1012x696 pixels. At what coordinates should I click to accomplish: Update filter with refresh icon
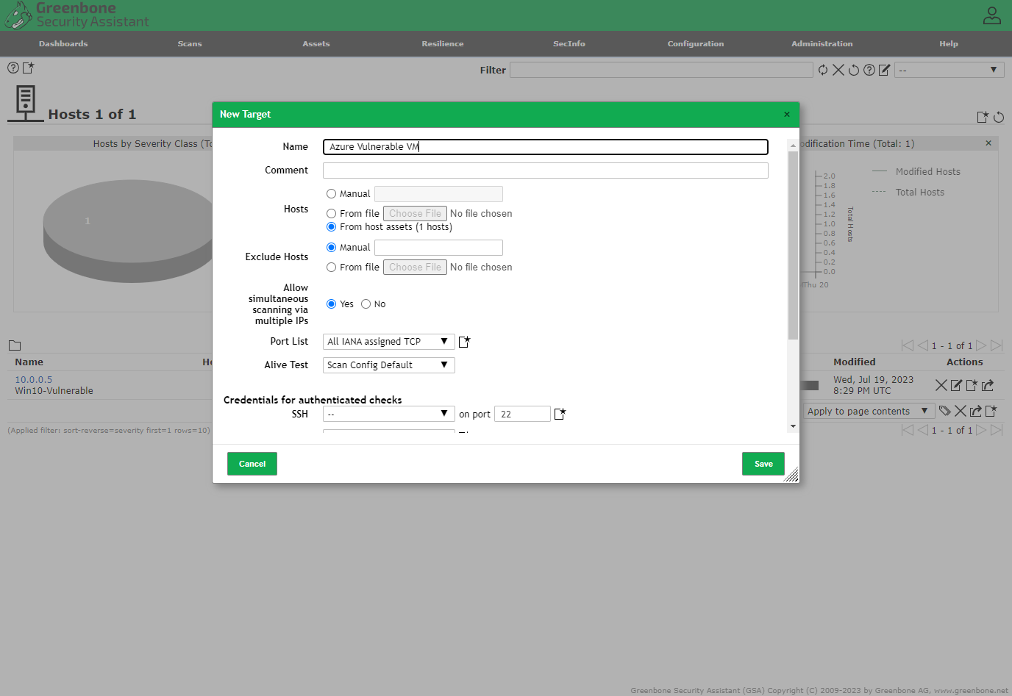tap(823, 70)
